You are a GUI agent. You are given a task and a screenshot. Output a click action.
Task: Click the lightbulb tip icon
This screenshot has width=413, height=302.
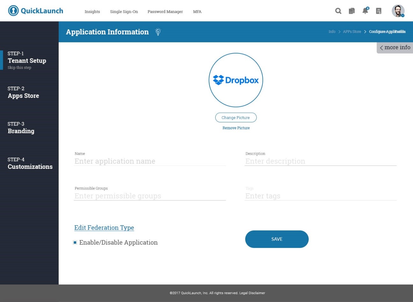158,32
